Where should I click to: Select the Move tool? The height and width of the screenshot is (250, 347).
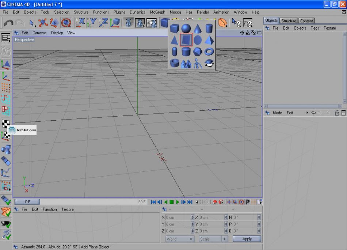43,23
